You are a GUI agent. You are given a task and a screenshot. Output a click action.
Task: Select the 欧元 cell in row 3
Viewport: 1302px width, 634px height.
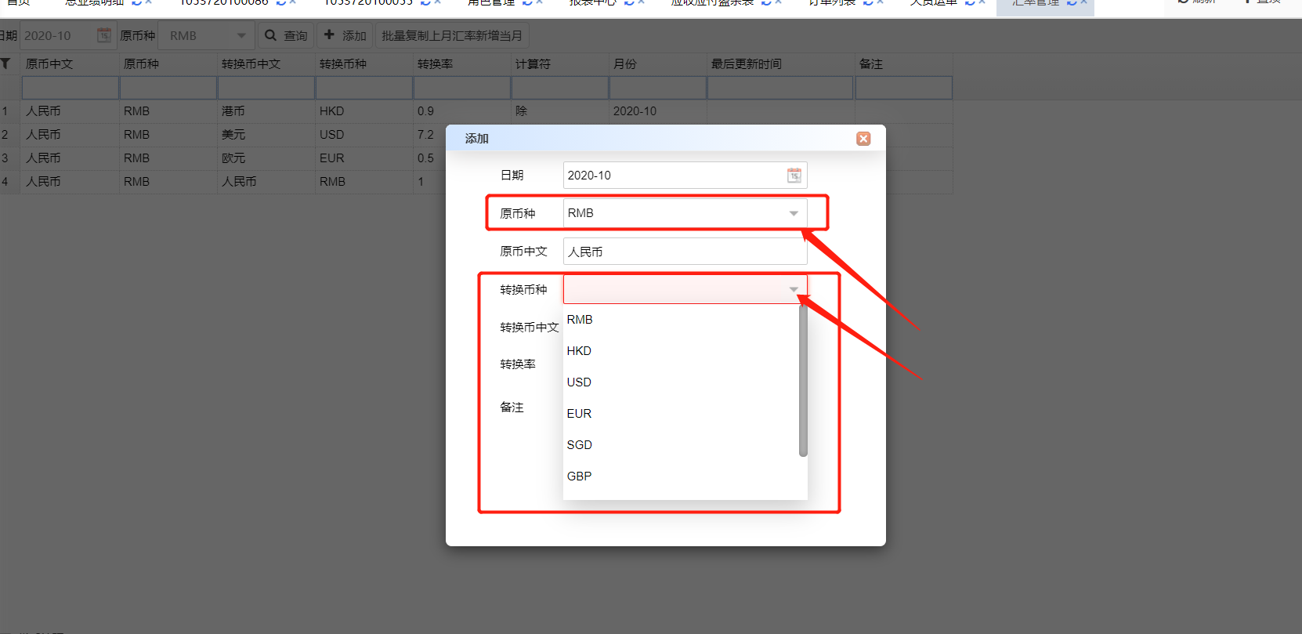coord(266,158)
